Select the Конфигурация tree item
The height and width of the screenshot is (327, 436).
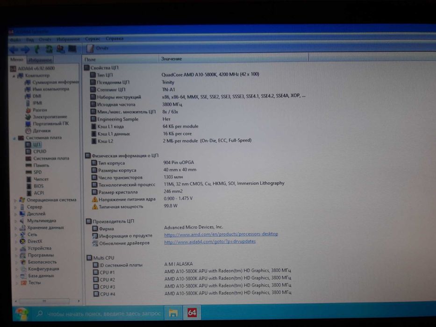[40, 269]
